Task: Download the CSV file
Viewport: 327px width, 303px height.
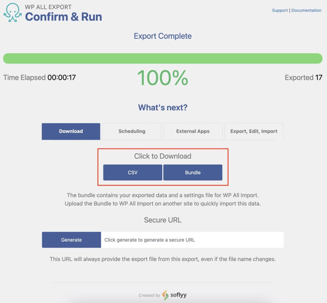Action: [133, 172]
